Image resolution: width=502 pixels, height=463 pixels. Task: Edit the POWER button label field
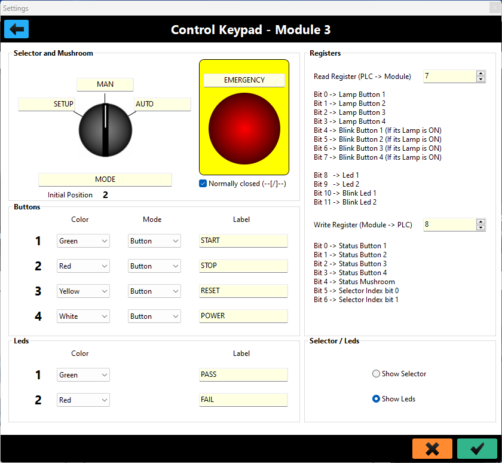point(243,316)
